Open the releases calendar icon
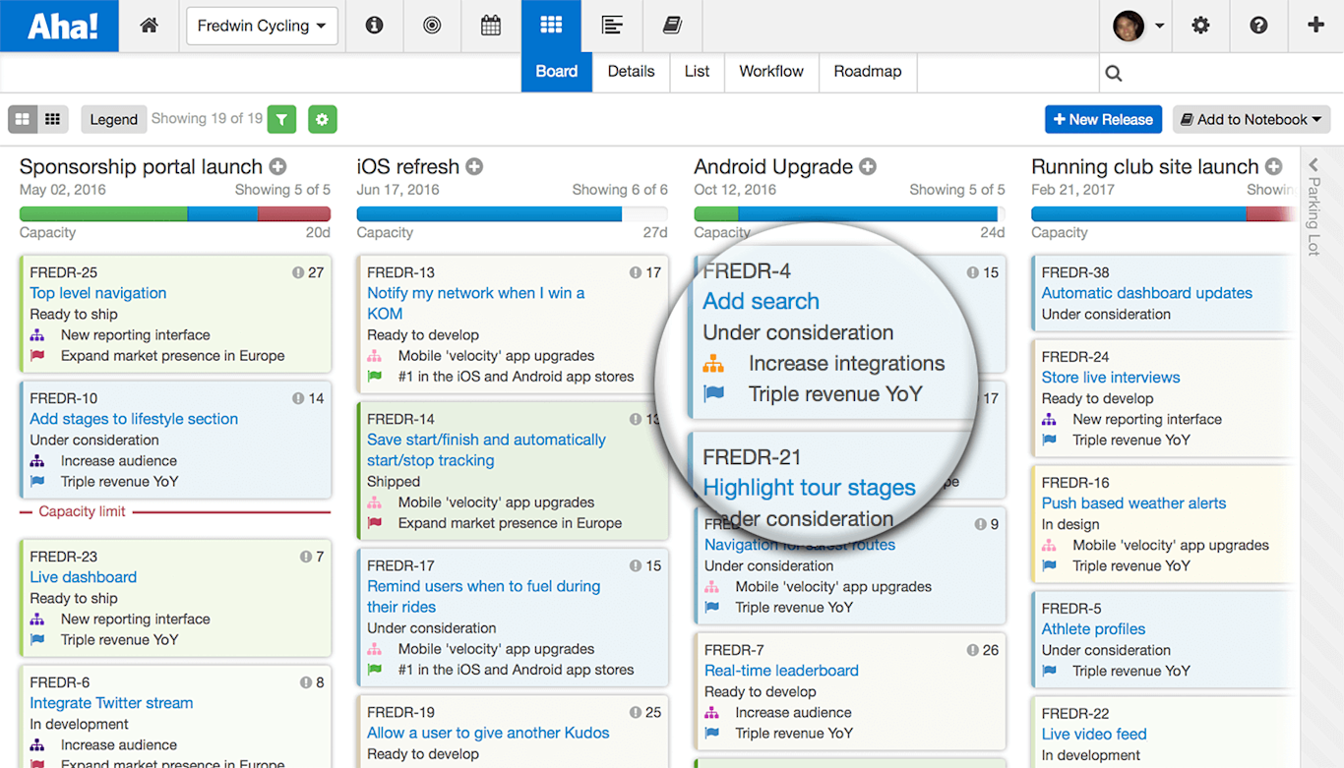Image resolution: width=1344 pixels, height=768 pixels. 491,27
